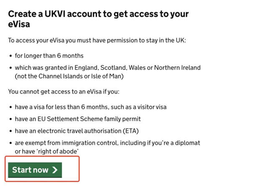Click the 'electronic travel authorisation' list item
The width and height of the screenshot is (272, 186).
click(77, 131)
